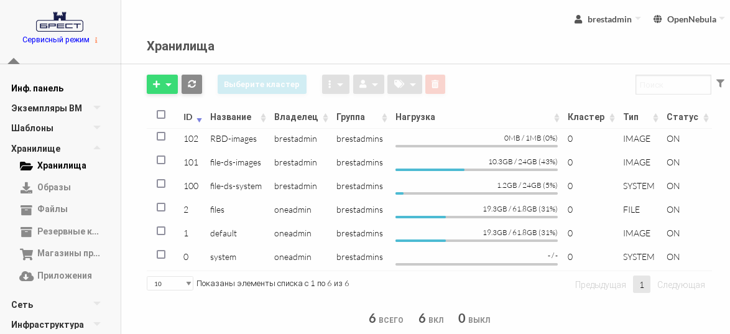
Task: Click the Сервисный режим info icon
Action: click(96, 40)
